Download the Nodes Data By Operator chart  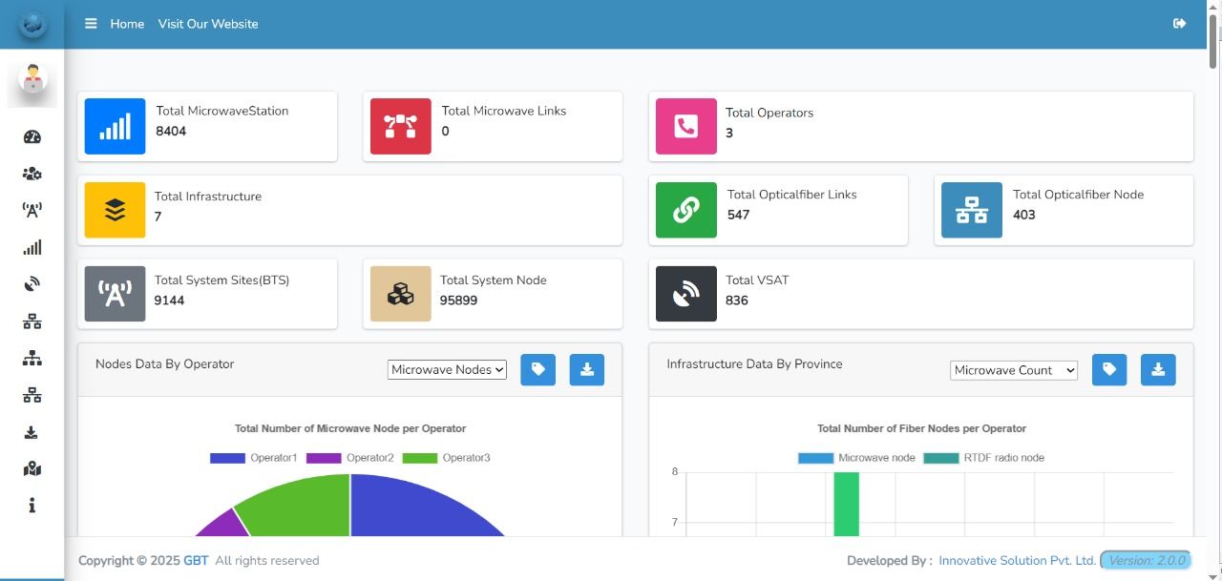point(587,370)
